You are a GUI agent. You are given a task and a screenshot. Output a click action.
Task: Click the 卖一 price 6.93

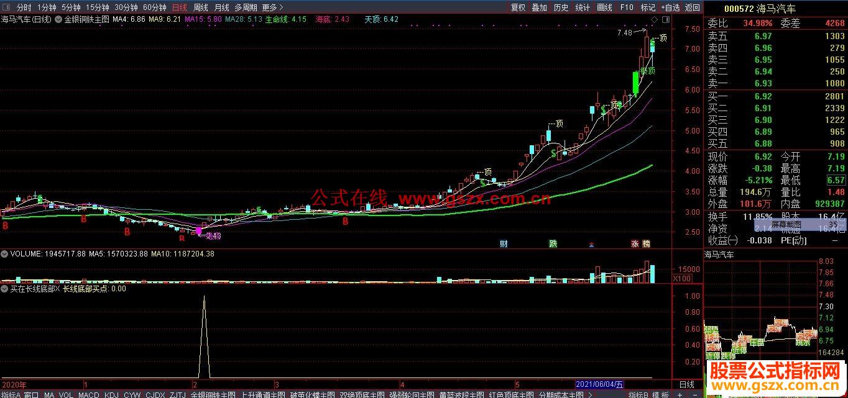point(763,83)
